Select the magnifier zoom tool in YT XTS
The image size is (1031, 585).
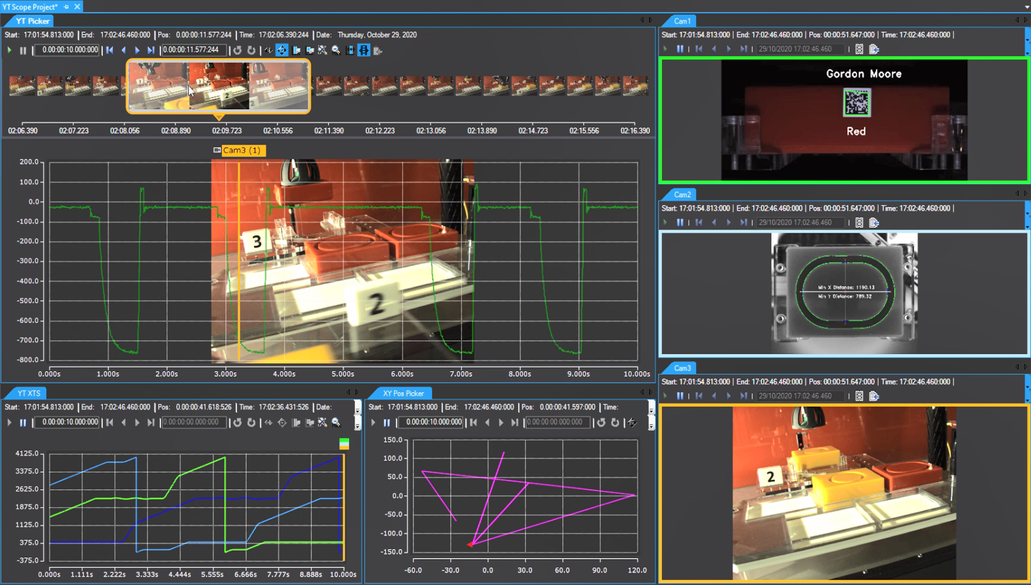[x=336, y=422]
